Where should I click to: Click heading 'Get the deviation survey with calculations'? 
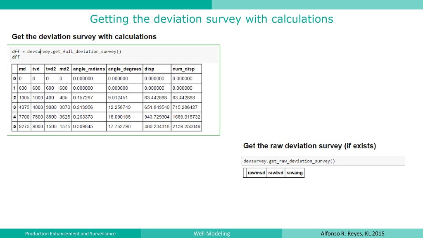84,37
